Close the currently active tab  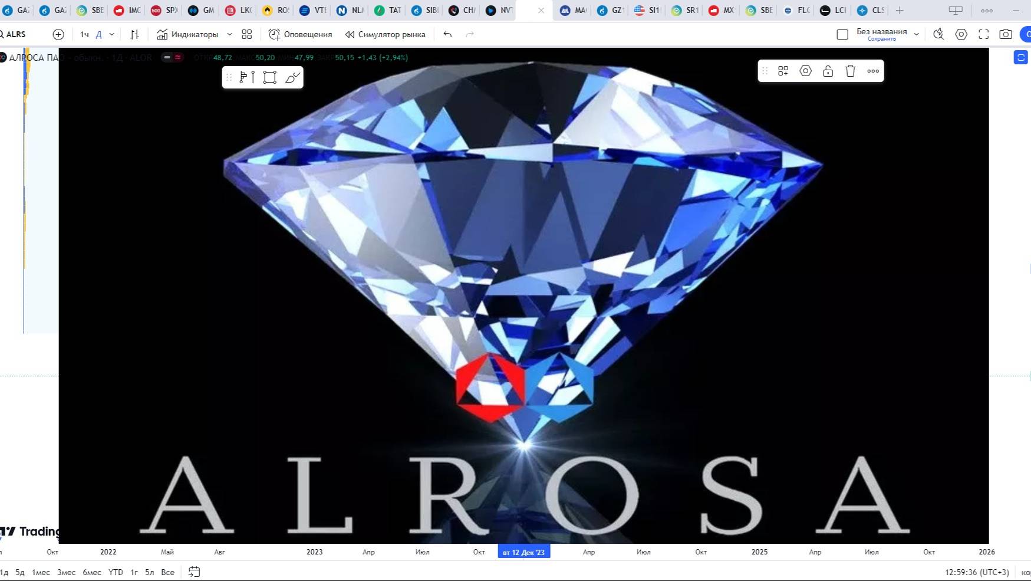pos(541,10)
